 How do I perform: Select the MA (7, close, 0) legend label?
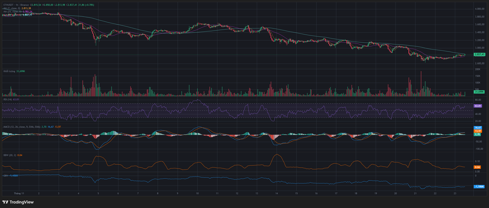point(12,8)
